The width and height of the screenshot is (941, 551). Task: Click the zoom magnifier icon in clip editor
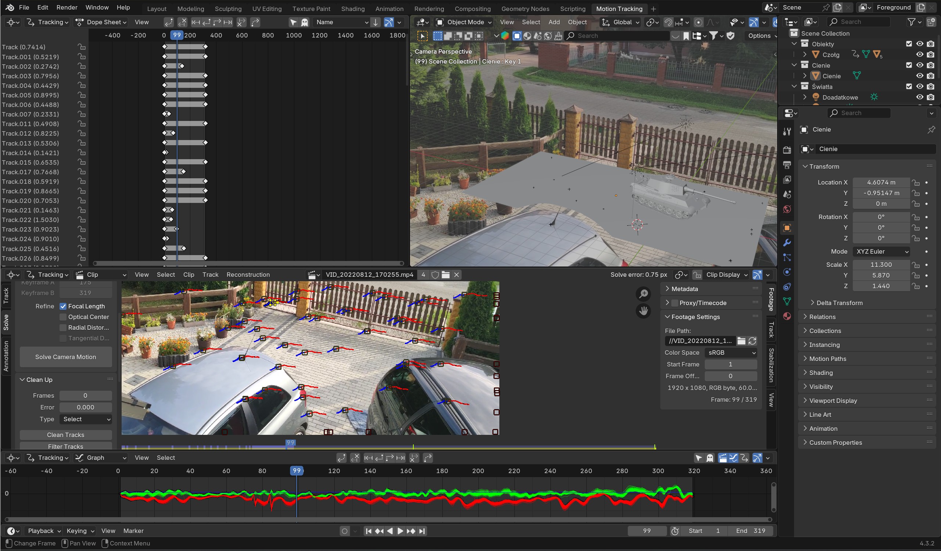(643, 294)
